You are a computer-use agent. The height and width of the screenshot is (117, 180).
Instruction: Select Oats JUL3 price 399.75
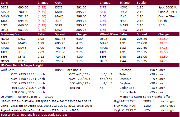point(81,21)
